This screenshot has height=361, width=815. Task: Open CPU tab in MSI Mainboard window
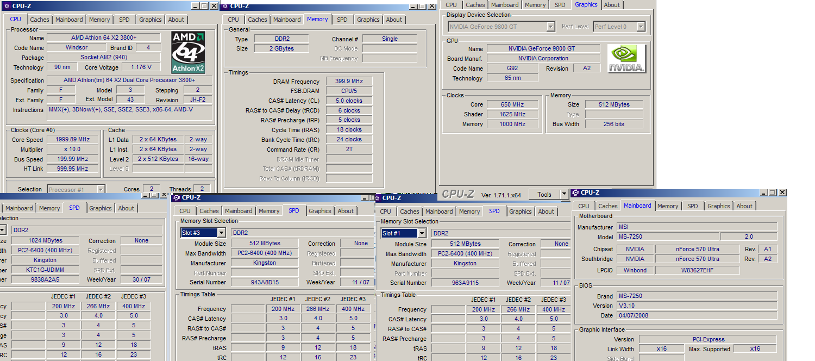584,206
